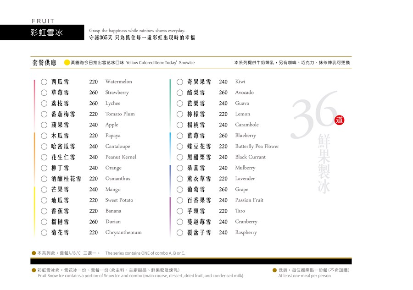Click the word Kiwi

(240, 82)
